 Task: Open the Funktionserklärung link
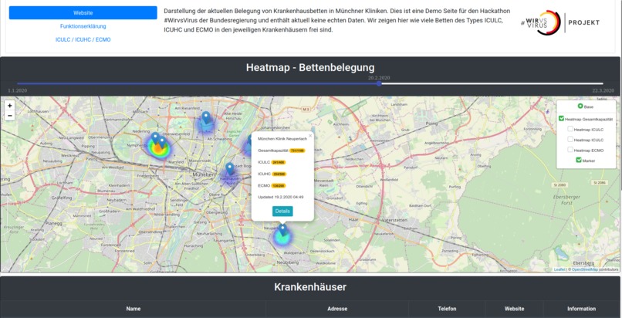tap(83, 26)
